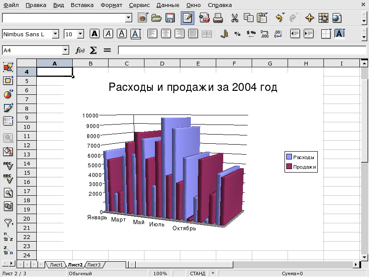Image resolution: width=369 pixels, height=277 pixels.
Task: Open the spellcheck tool
Action: (7, 166)
